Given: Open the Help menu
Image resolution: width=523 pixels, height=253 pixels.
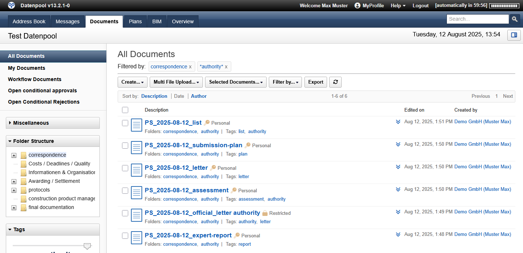Looking at the screenshot, I should pyautogui.click(x=398, y=5).
